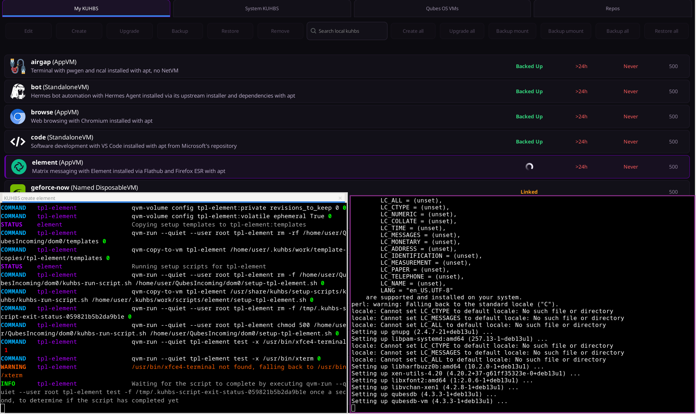Click the airgap description text
Viewport: 696px width, 414px height.
[104, 71]
